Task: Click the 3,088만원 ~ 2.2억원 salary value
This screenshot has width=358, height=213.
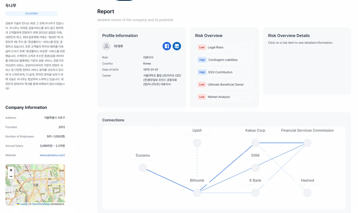Action: [x=53, y=146]
